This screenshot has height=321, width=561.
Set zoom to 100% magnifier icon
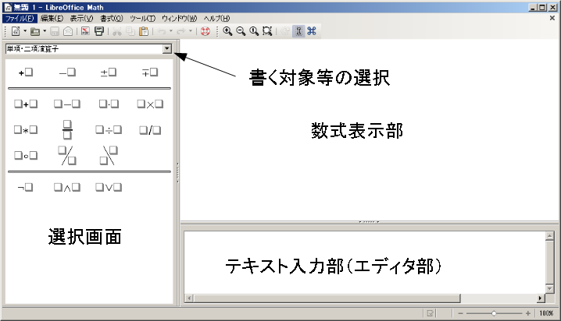pos(254,31)
